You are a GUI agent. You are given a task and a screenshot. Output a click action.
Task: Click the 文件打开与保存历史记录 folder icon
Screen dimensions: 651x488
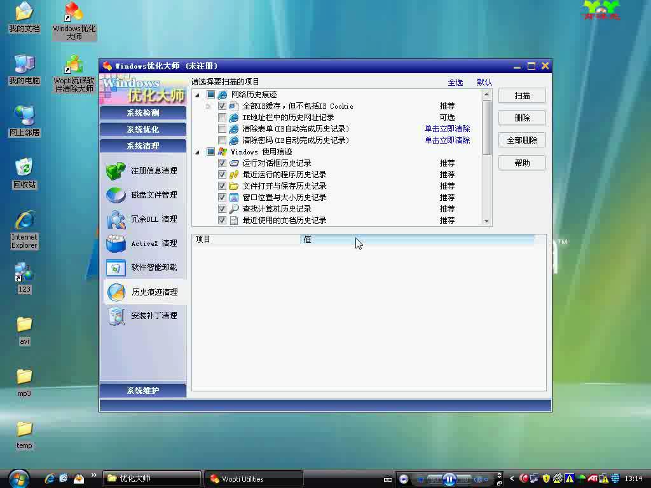234,186
